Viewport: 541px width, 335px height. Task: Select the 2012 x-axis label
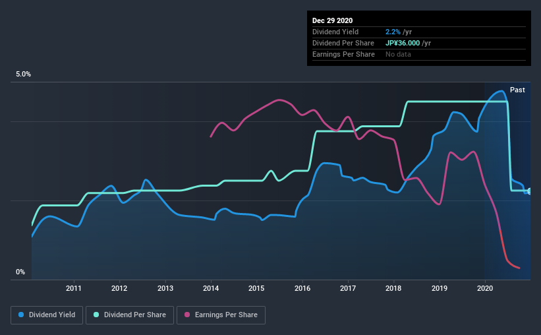click(119, 288)
